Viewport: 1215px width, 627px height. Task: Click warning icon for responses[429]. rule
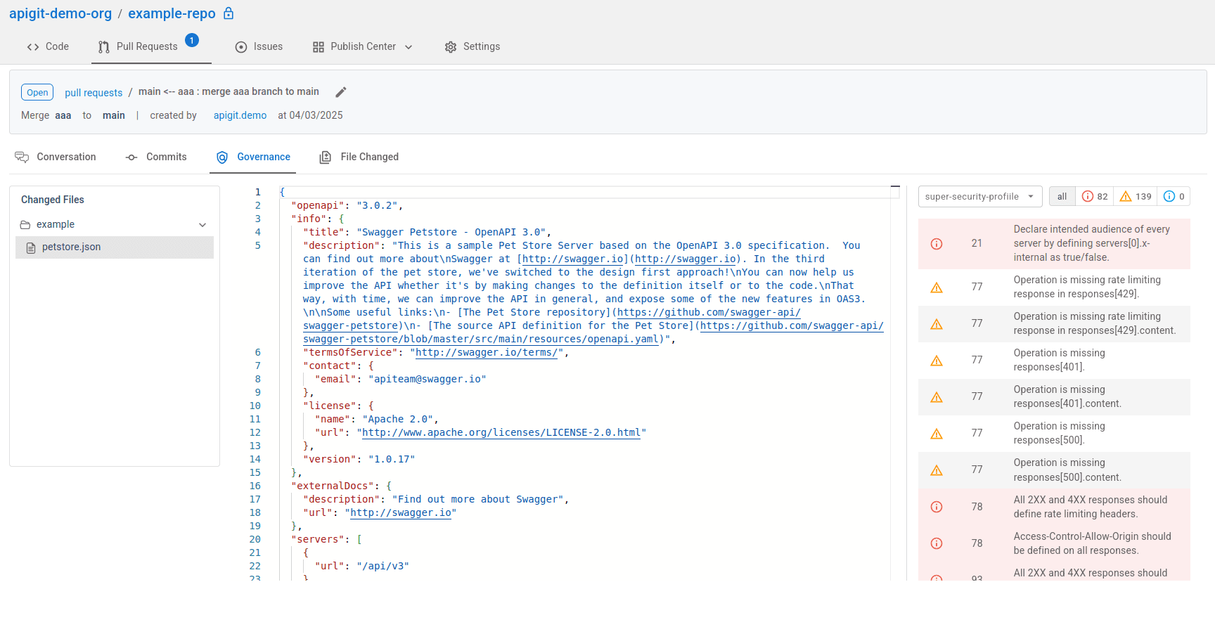[937, 287]
